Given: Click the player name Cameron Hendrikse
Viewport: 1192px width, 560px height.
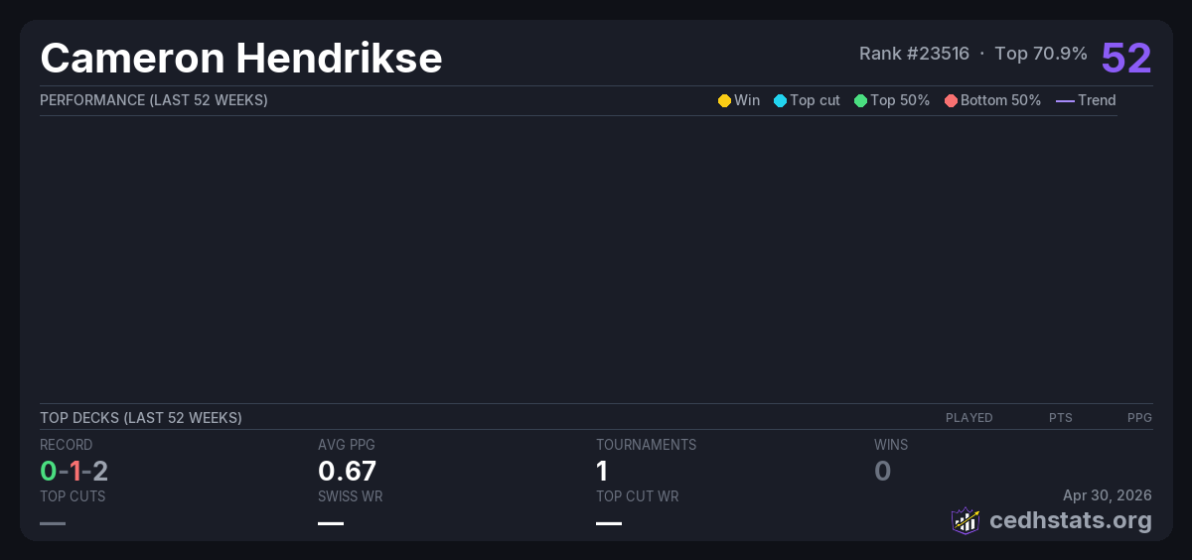Looking at the screenshot, I should pos(241,59).
